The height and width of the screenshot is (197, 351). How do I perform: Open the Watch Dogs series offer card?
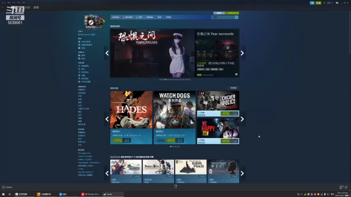coord(175,117)
